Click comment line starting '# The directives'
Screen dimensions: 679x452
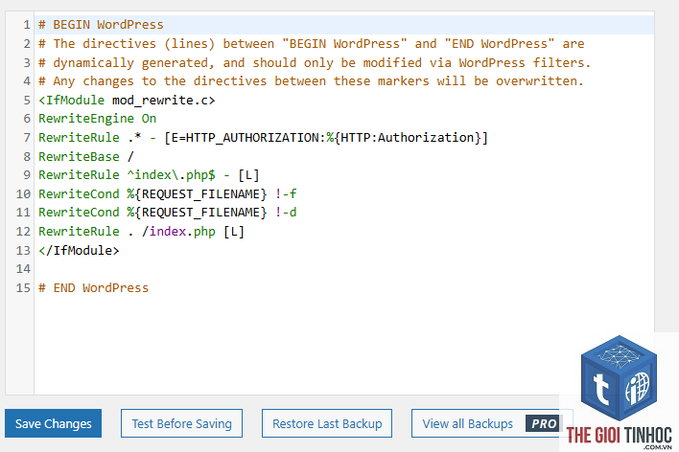coord(311,44)
